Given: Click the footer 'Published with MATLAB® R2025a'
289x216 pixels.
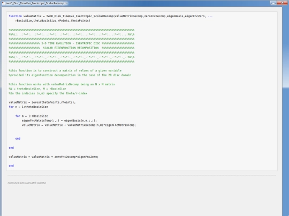Looking at the screenshot, I should (x=27, y=183).
